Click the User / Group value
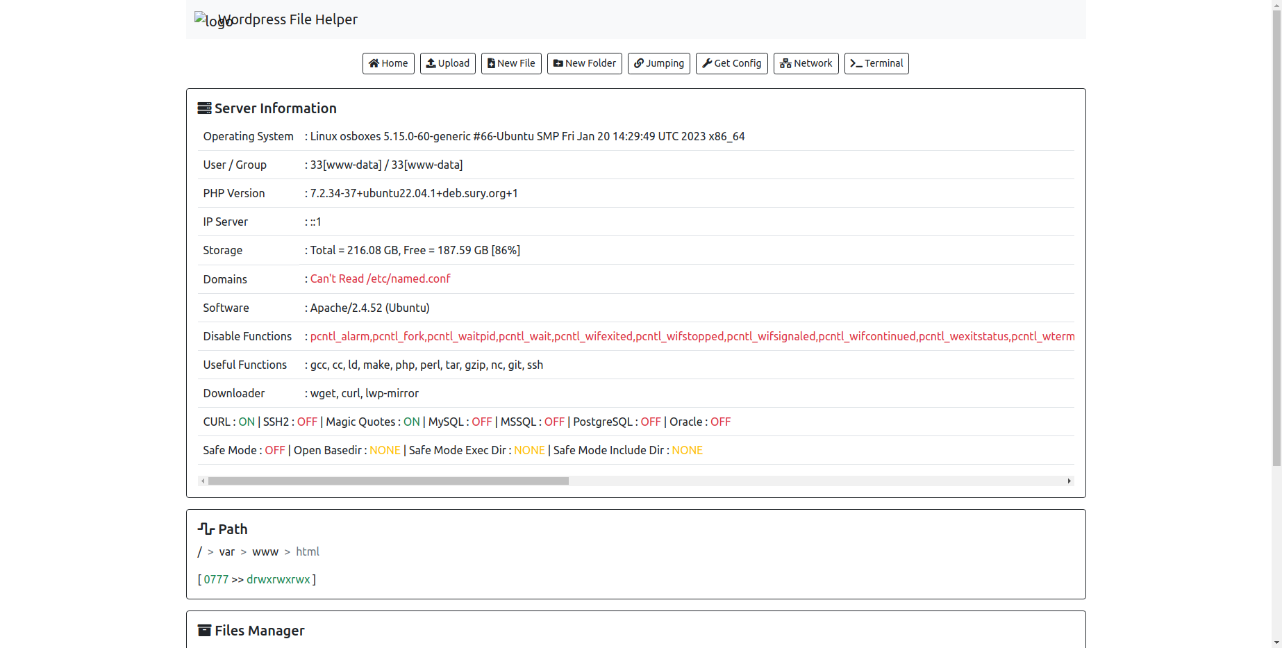The image size is (1282, 648). (x=386, y=165)
